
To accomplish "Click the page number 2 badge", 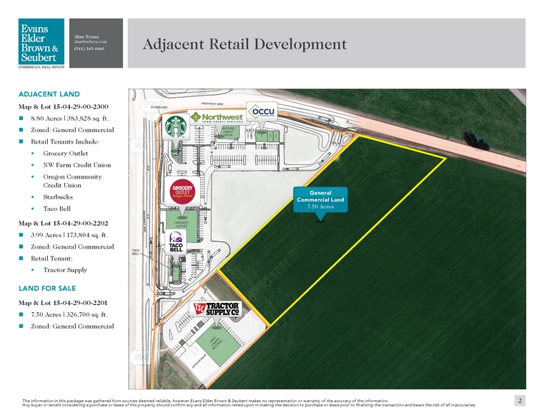I will (x=520, y=399).
